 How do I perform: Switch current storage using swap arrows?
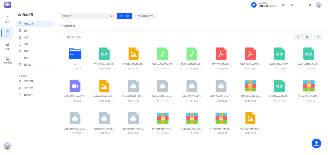coord(283,5)
